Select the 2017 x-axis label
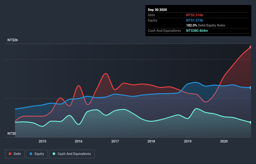The height and width of the screenshot is (164, 256). [x=115, y=141]
